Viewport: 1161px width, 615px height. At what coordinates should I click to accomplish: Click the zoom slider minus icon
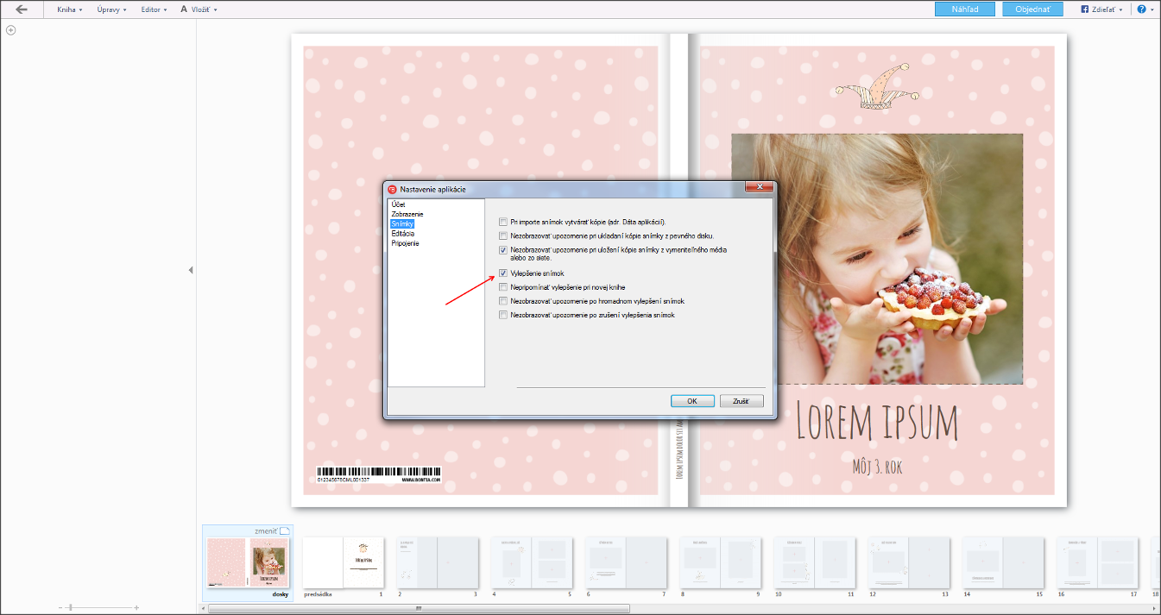(60, 608)
